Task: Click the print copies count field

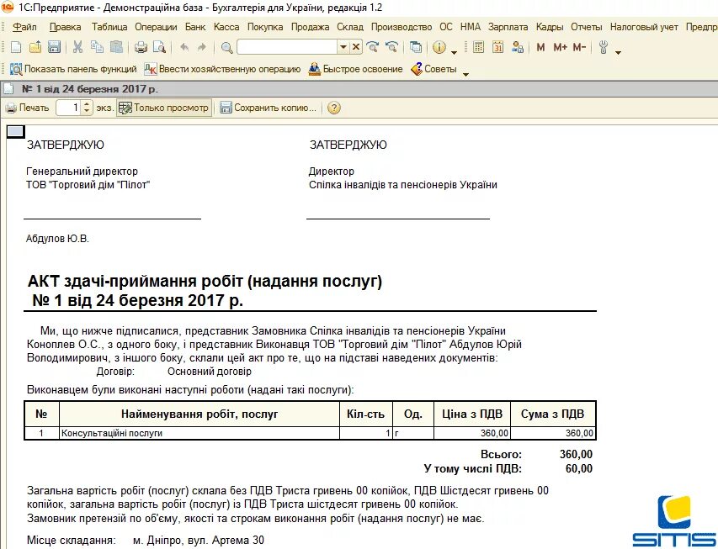Action: [x=69, y=108]
